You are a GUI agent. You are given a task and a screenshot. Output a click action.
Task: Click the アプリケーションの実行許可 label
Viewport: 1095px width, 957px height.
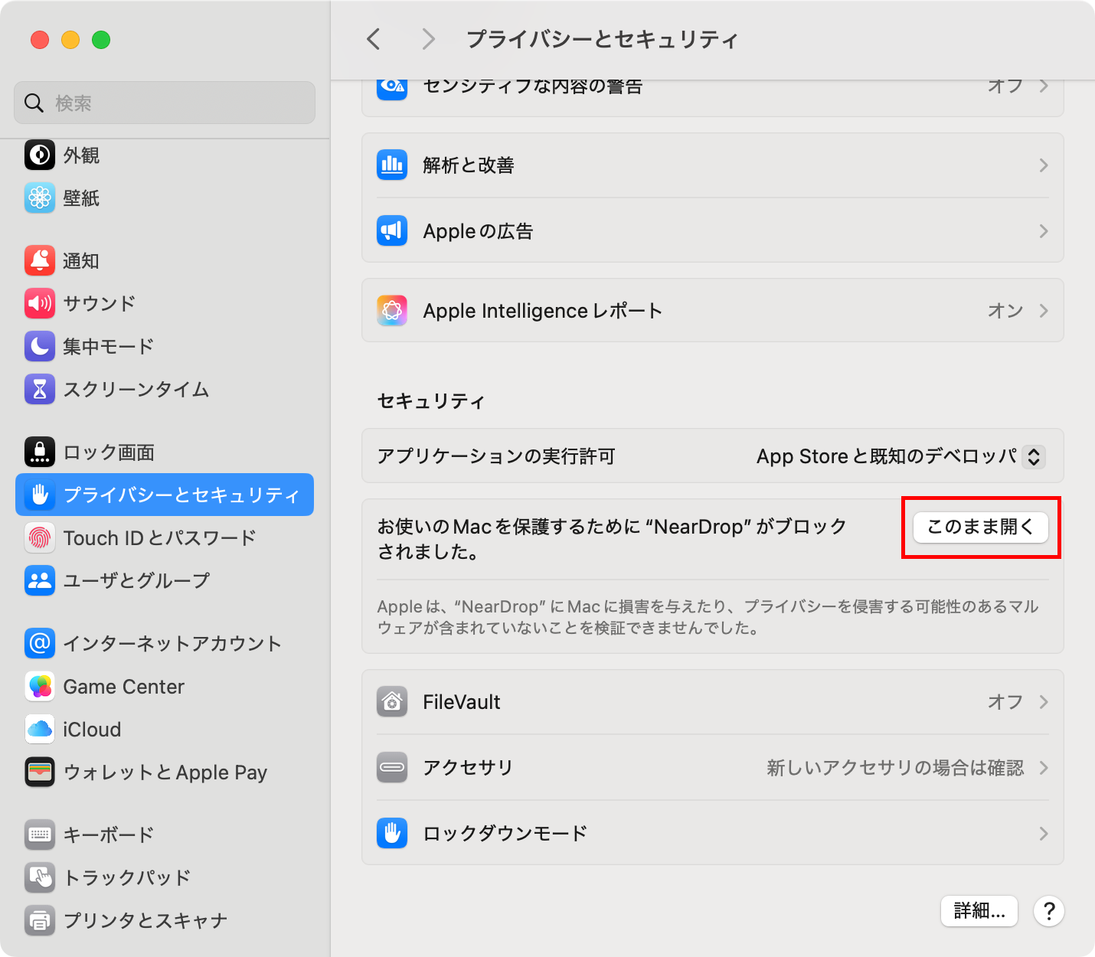click(x=496, y=456)
